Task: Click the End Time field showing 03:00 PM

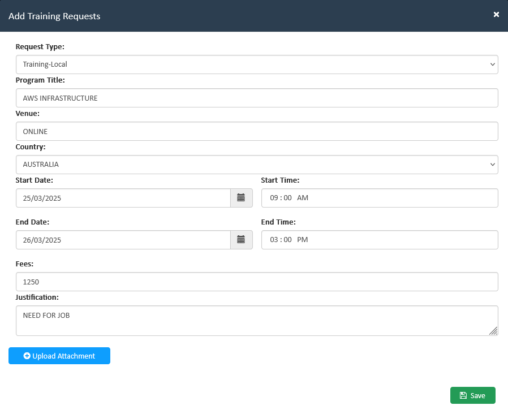Action: pos(379,240)
